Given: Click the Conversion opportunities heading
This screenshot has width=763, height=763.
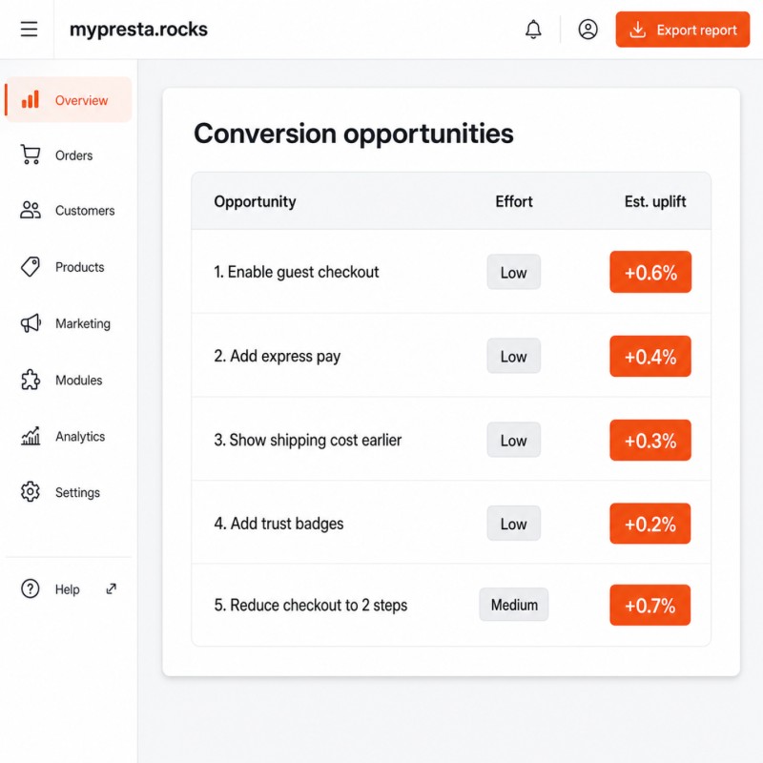Looking at the screenshot, I should coord(353,134).
